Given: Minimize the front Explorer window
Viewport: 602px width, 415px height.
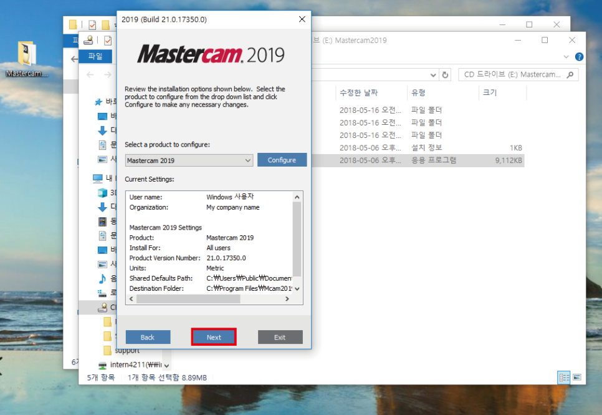Looking at the screenshot, I should pyautogui.click(x=518, y=40).
